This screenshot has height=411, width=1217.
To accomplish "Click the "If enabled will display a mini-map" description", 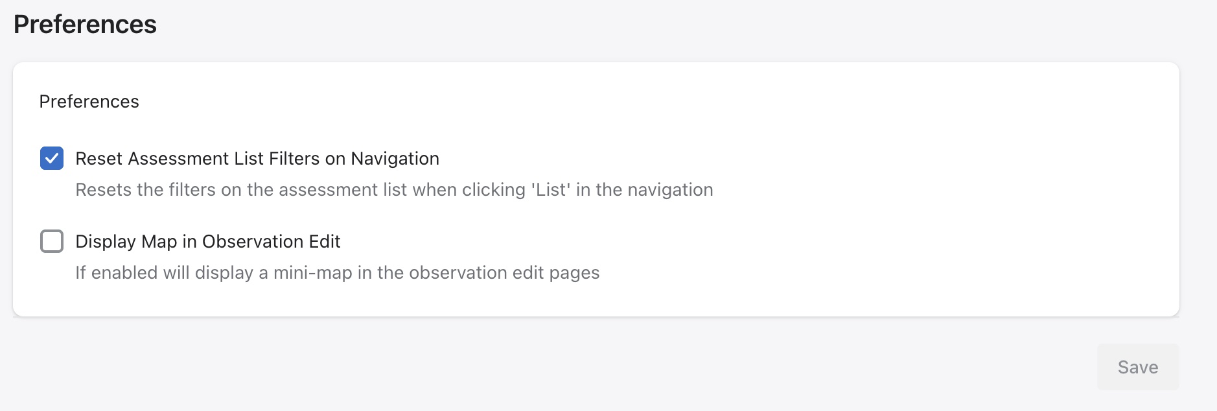I will [337, 273].
